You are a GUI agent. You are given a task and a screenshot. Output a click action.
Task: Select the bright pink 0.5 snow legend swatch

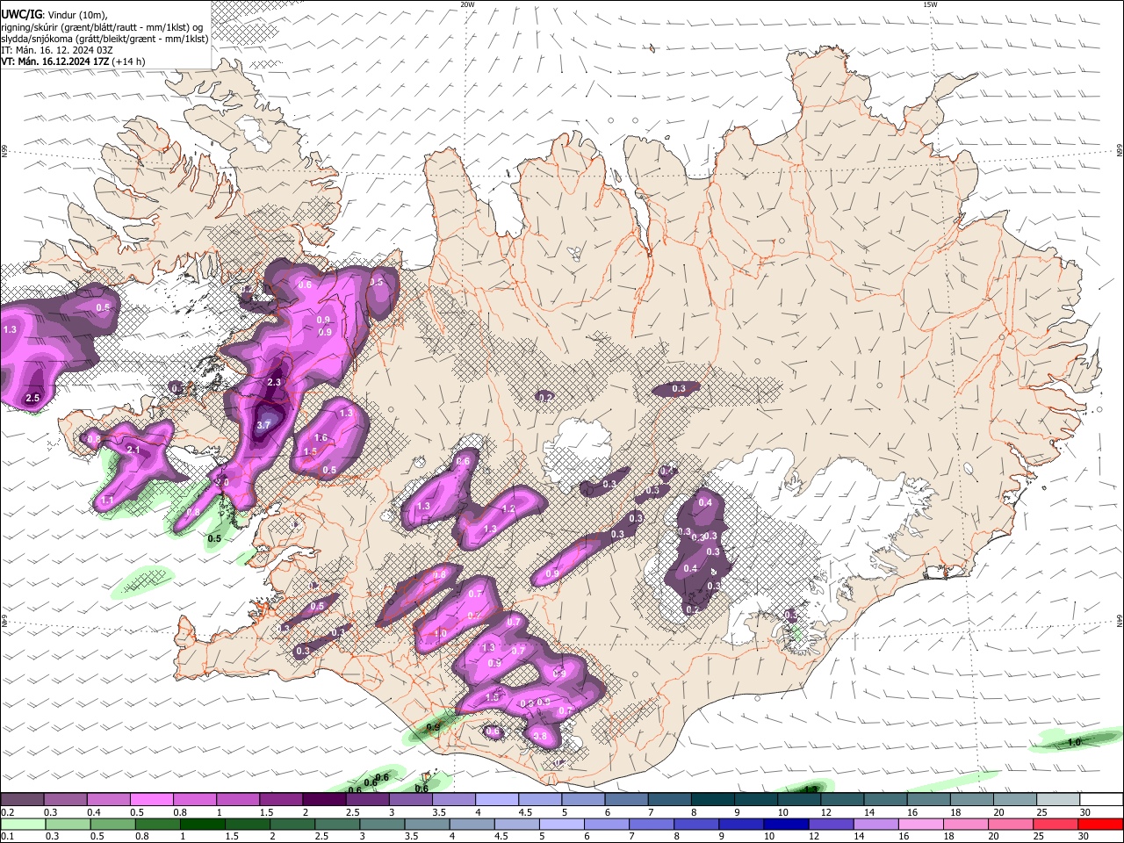coord(151,799)
